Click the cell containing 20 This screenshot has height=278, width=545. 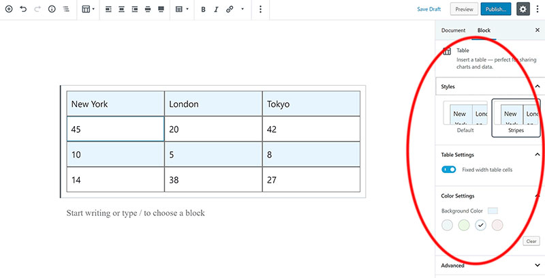click(213, 129)
